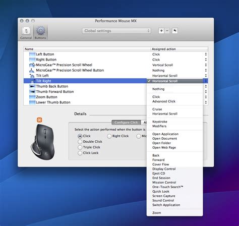This screenshot has height=226, width=239.
Task: Choose Switch Application menu item
Action: tap(175, 205)
